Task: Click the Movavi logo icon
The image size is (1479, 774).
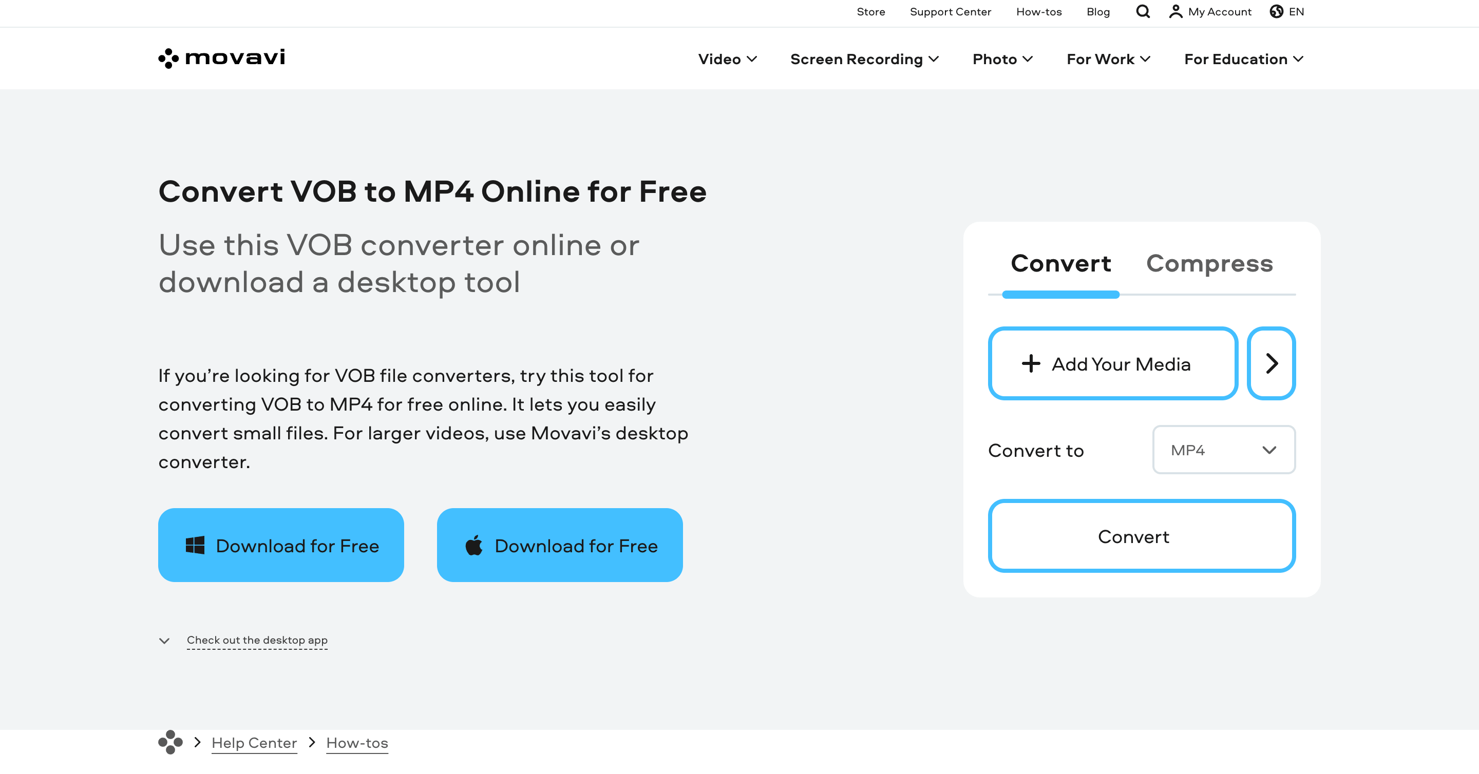Action: click(x=168, y=57)
